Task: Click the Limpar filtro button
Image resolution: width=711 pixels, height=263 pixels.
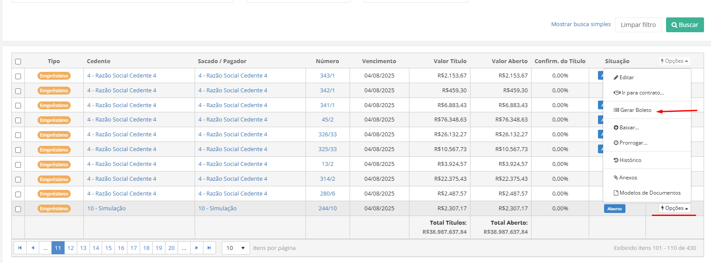Action: pyautogui.click(x=638, y=25)
